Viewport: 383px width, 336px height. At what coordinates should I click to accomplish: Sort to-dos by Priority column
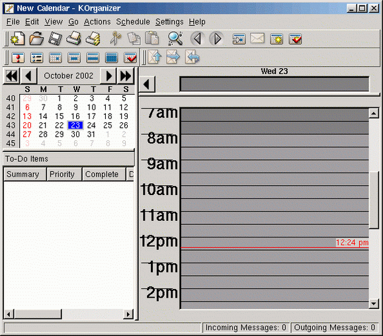click(64, 174)
